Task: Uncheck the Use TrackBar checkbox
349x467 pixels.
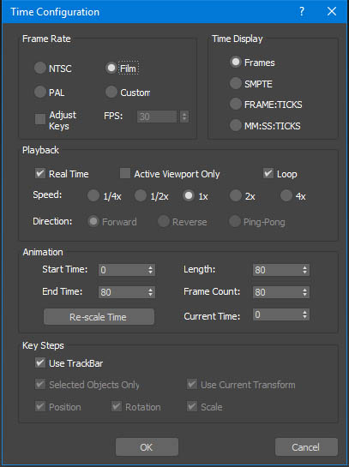Action: point(40,362)
